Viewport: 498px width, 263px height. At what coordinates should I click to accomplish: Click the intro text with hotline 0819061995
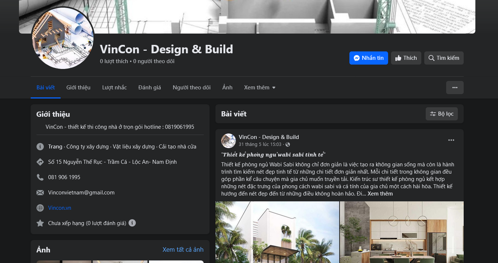(120, 127)
